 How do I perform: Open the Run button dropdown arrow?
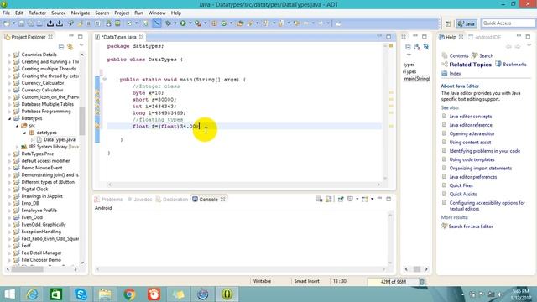tap(190, 23)
